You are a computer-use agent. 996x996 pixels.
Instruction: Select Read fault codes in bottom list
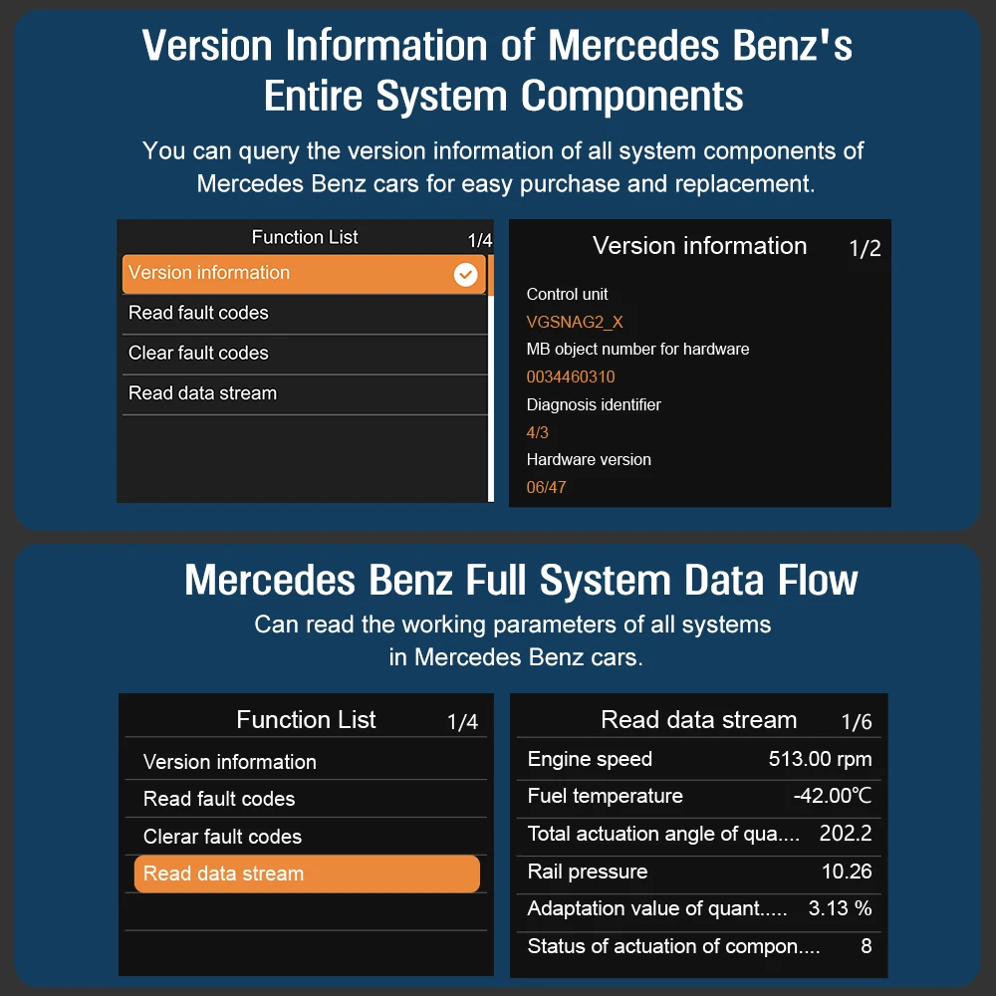(x=219, y=799)
